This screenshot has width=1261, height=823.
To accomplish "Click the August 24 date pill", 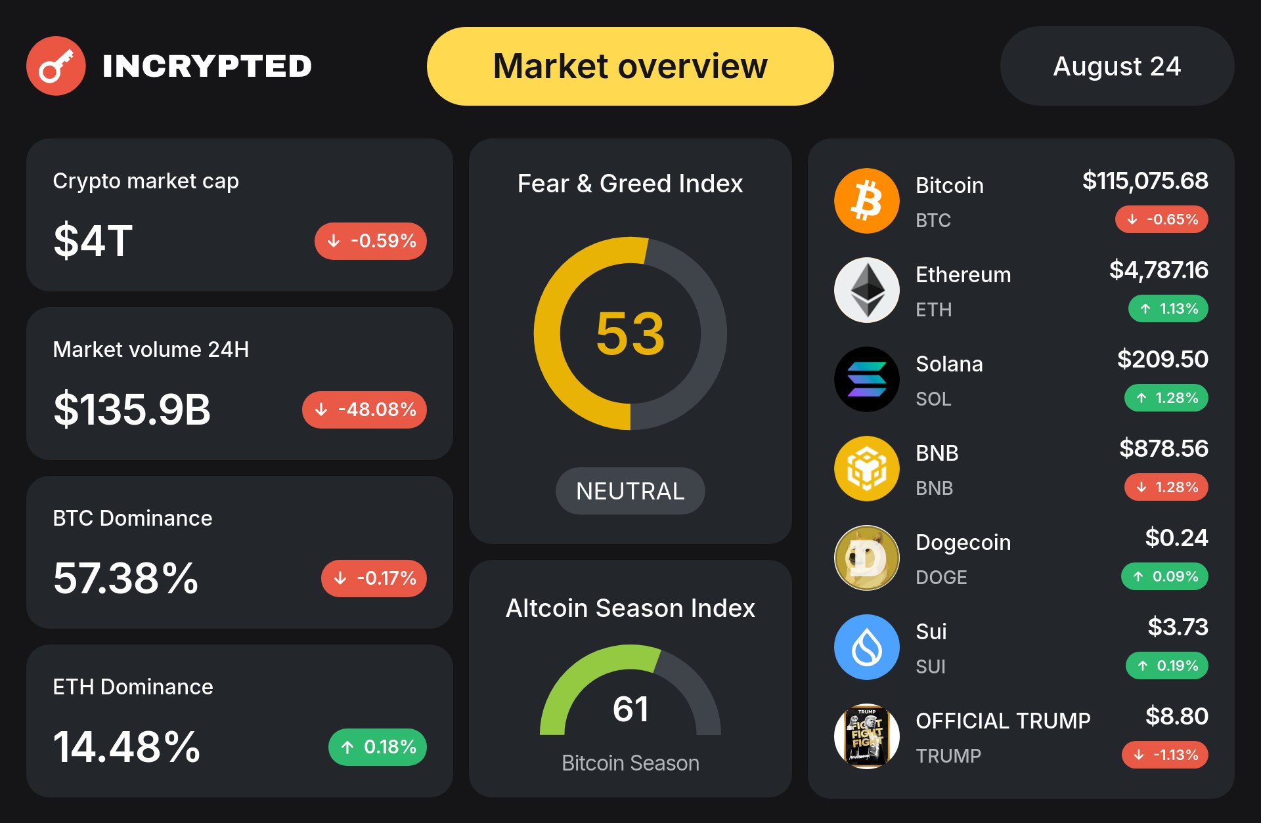I will [1117, 66].
